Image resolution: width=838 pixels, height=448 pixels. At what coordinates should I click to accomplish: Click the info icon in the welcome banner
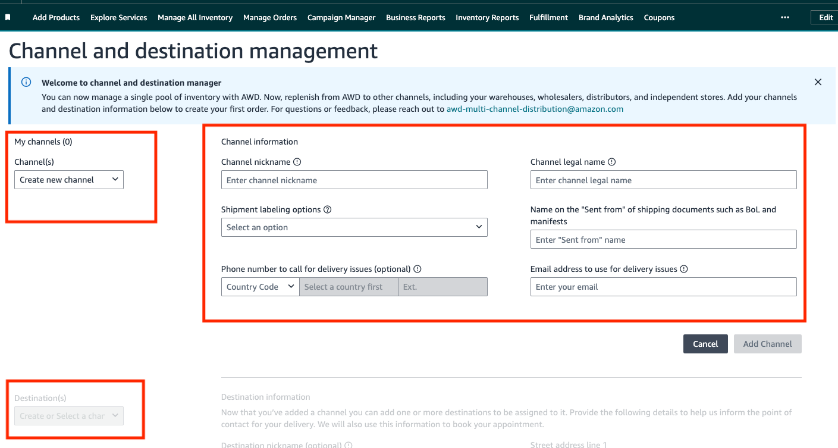click(x=26, y=82)
